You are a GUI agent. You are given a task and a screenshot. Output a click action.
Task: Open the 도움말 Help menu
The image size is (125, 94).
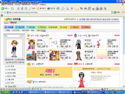pos(42,4)
